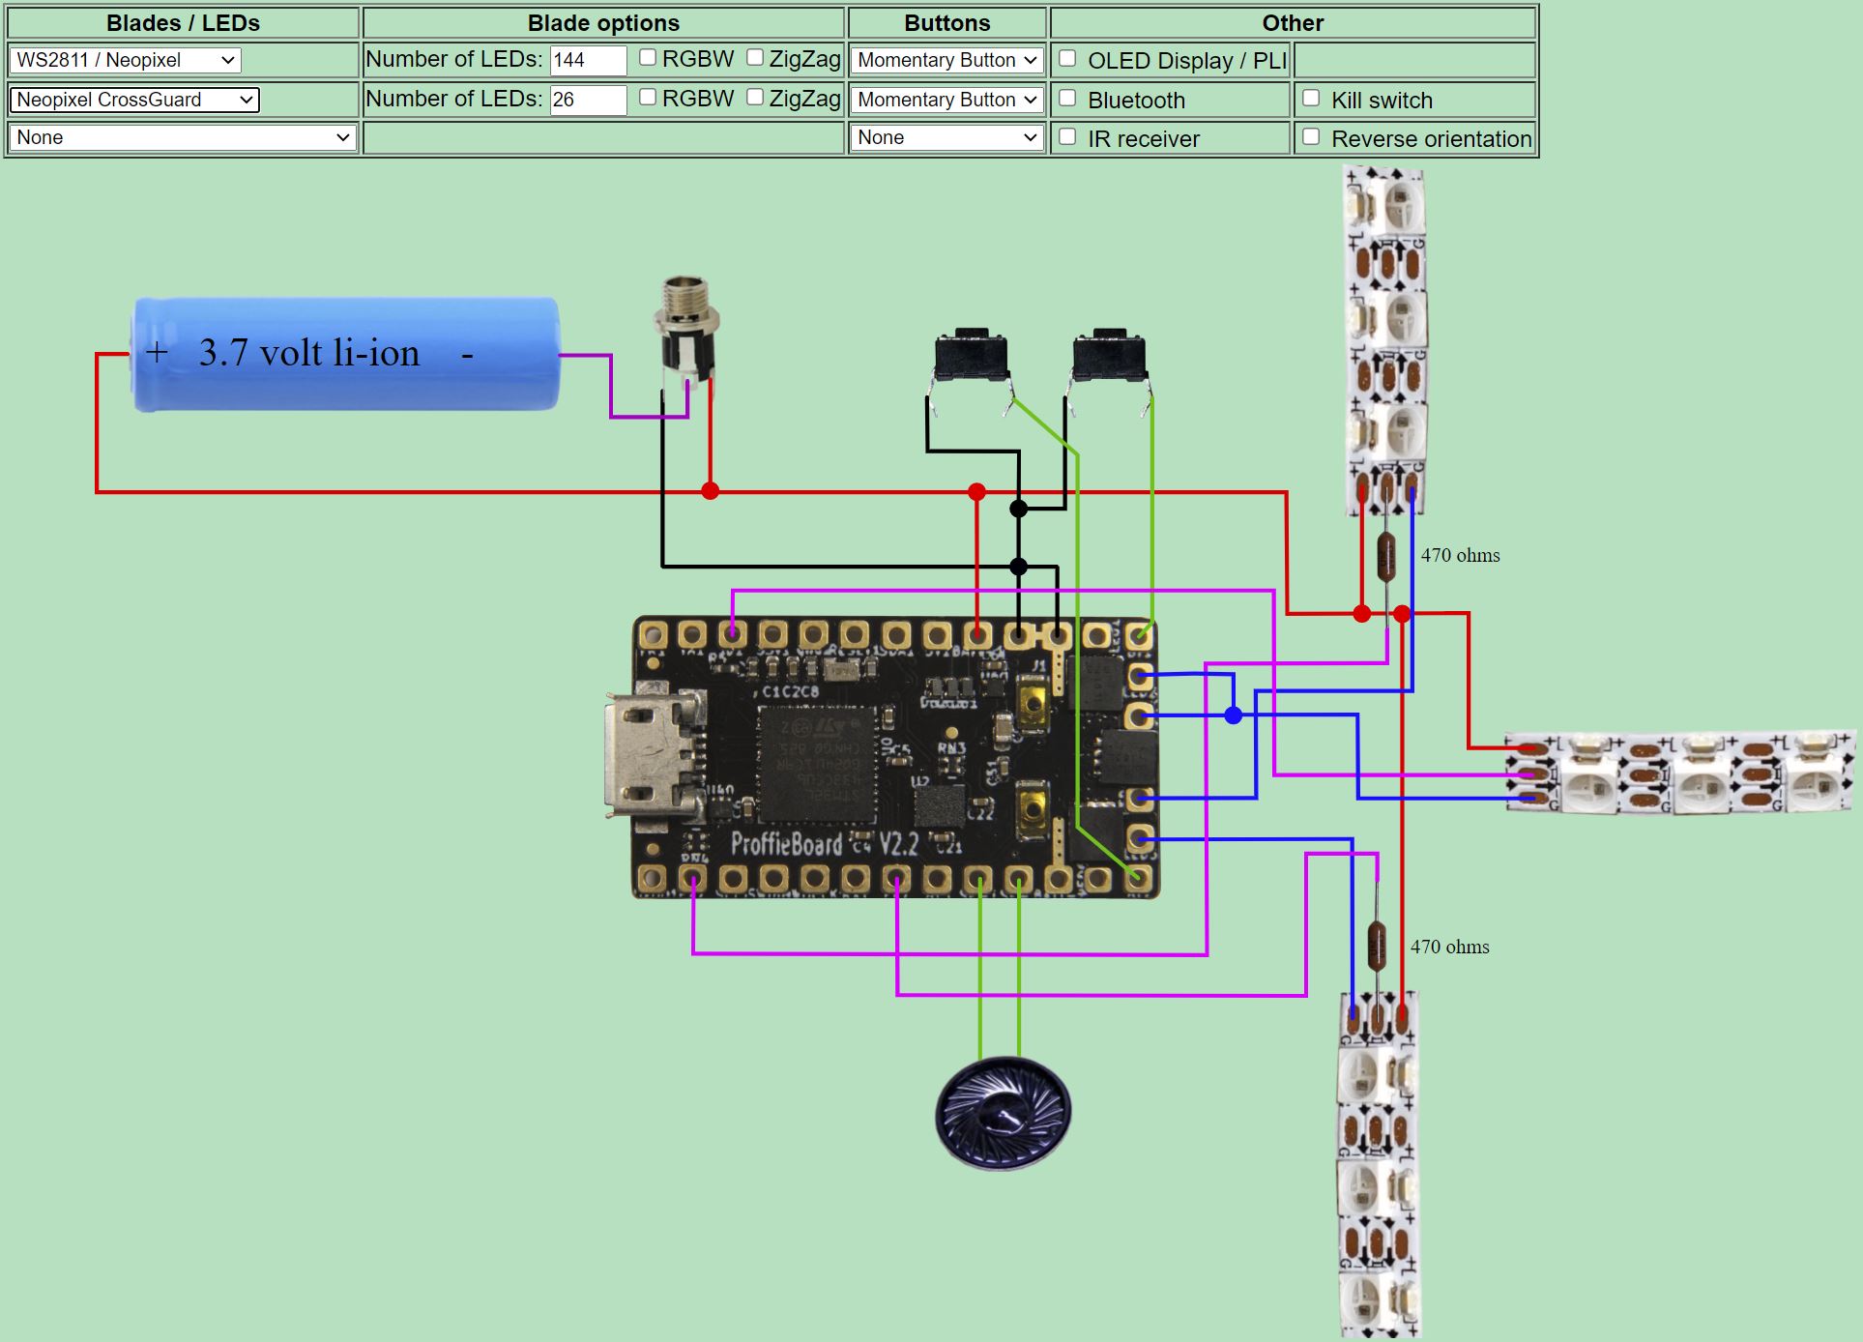
Task: Expand the third button dropdown set to None
Action: (946, 137)
